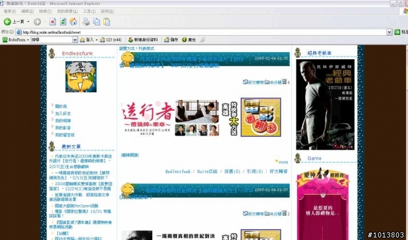Open the 說明(H) menu
The width and height of the screenshot is (408, 240).
point(107,11)
